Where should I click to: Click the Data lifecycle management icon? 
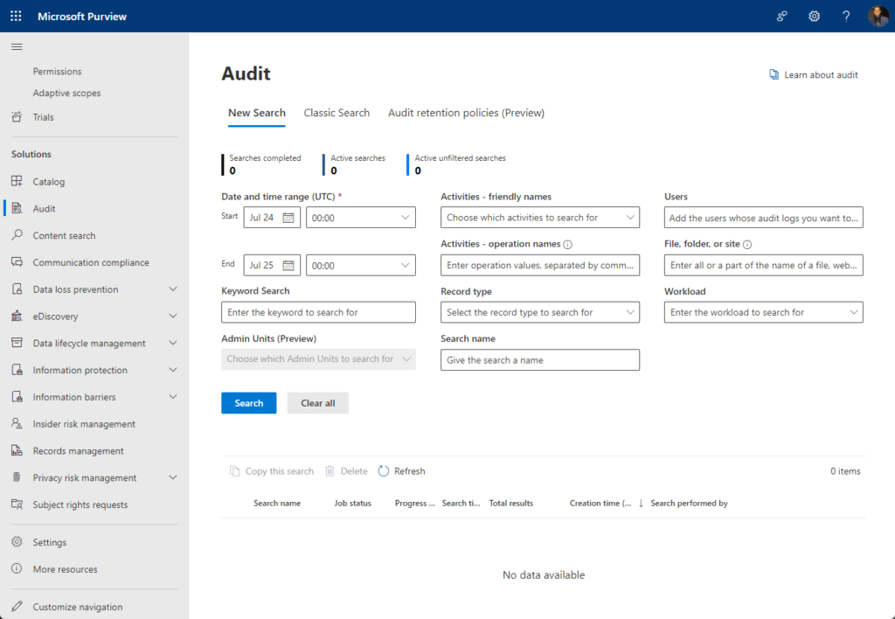click(17, 343)
